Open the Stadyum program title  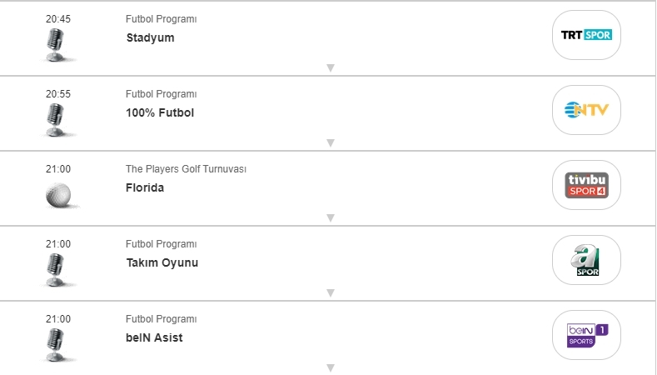pos(151,37)
